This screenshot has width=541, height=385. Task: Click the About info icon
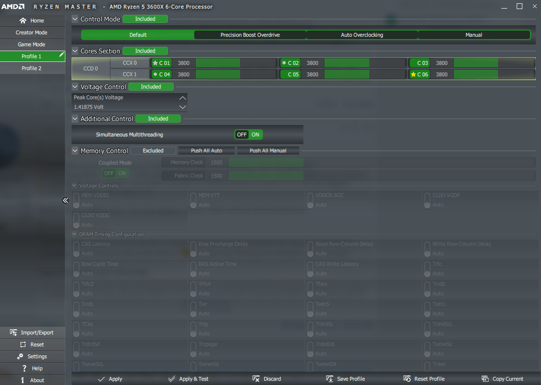[22, 380]
